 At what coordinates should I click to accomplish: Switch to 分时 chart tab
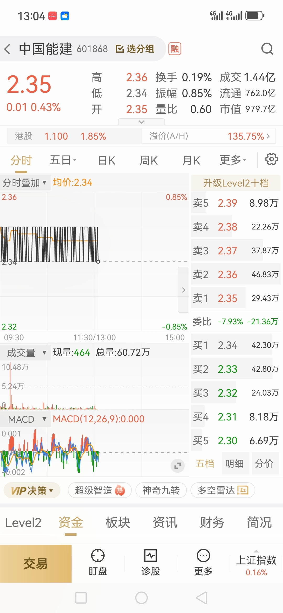(x=21, y=160)
